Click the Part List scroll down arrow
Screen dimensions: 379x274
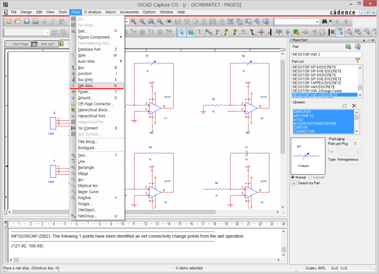coord(360,95)
